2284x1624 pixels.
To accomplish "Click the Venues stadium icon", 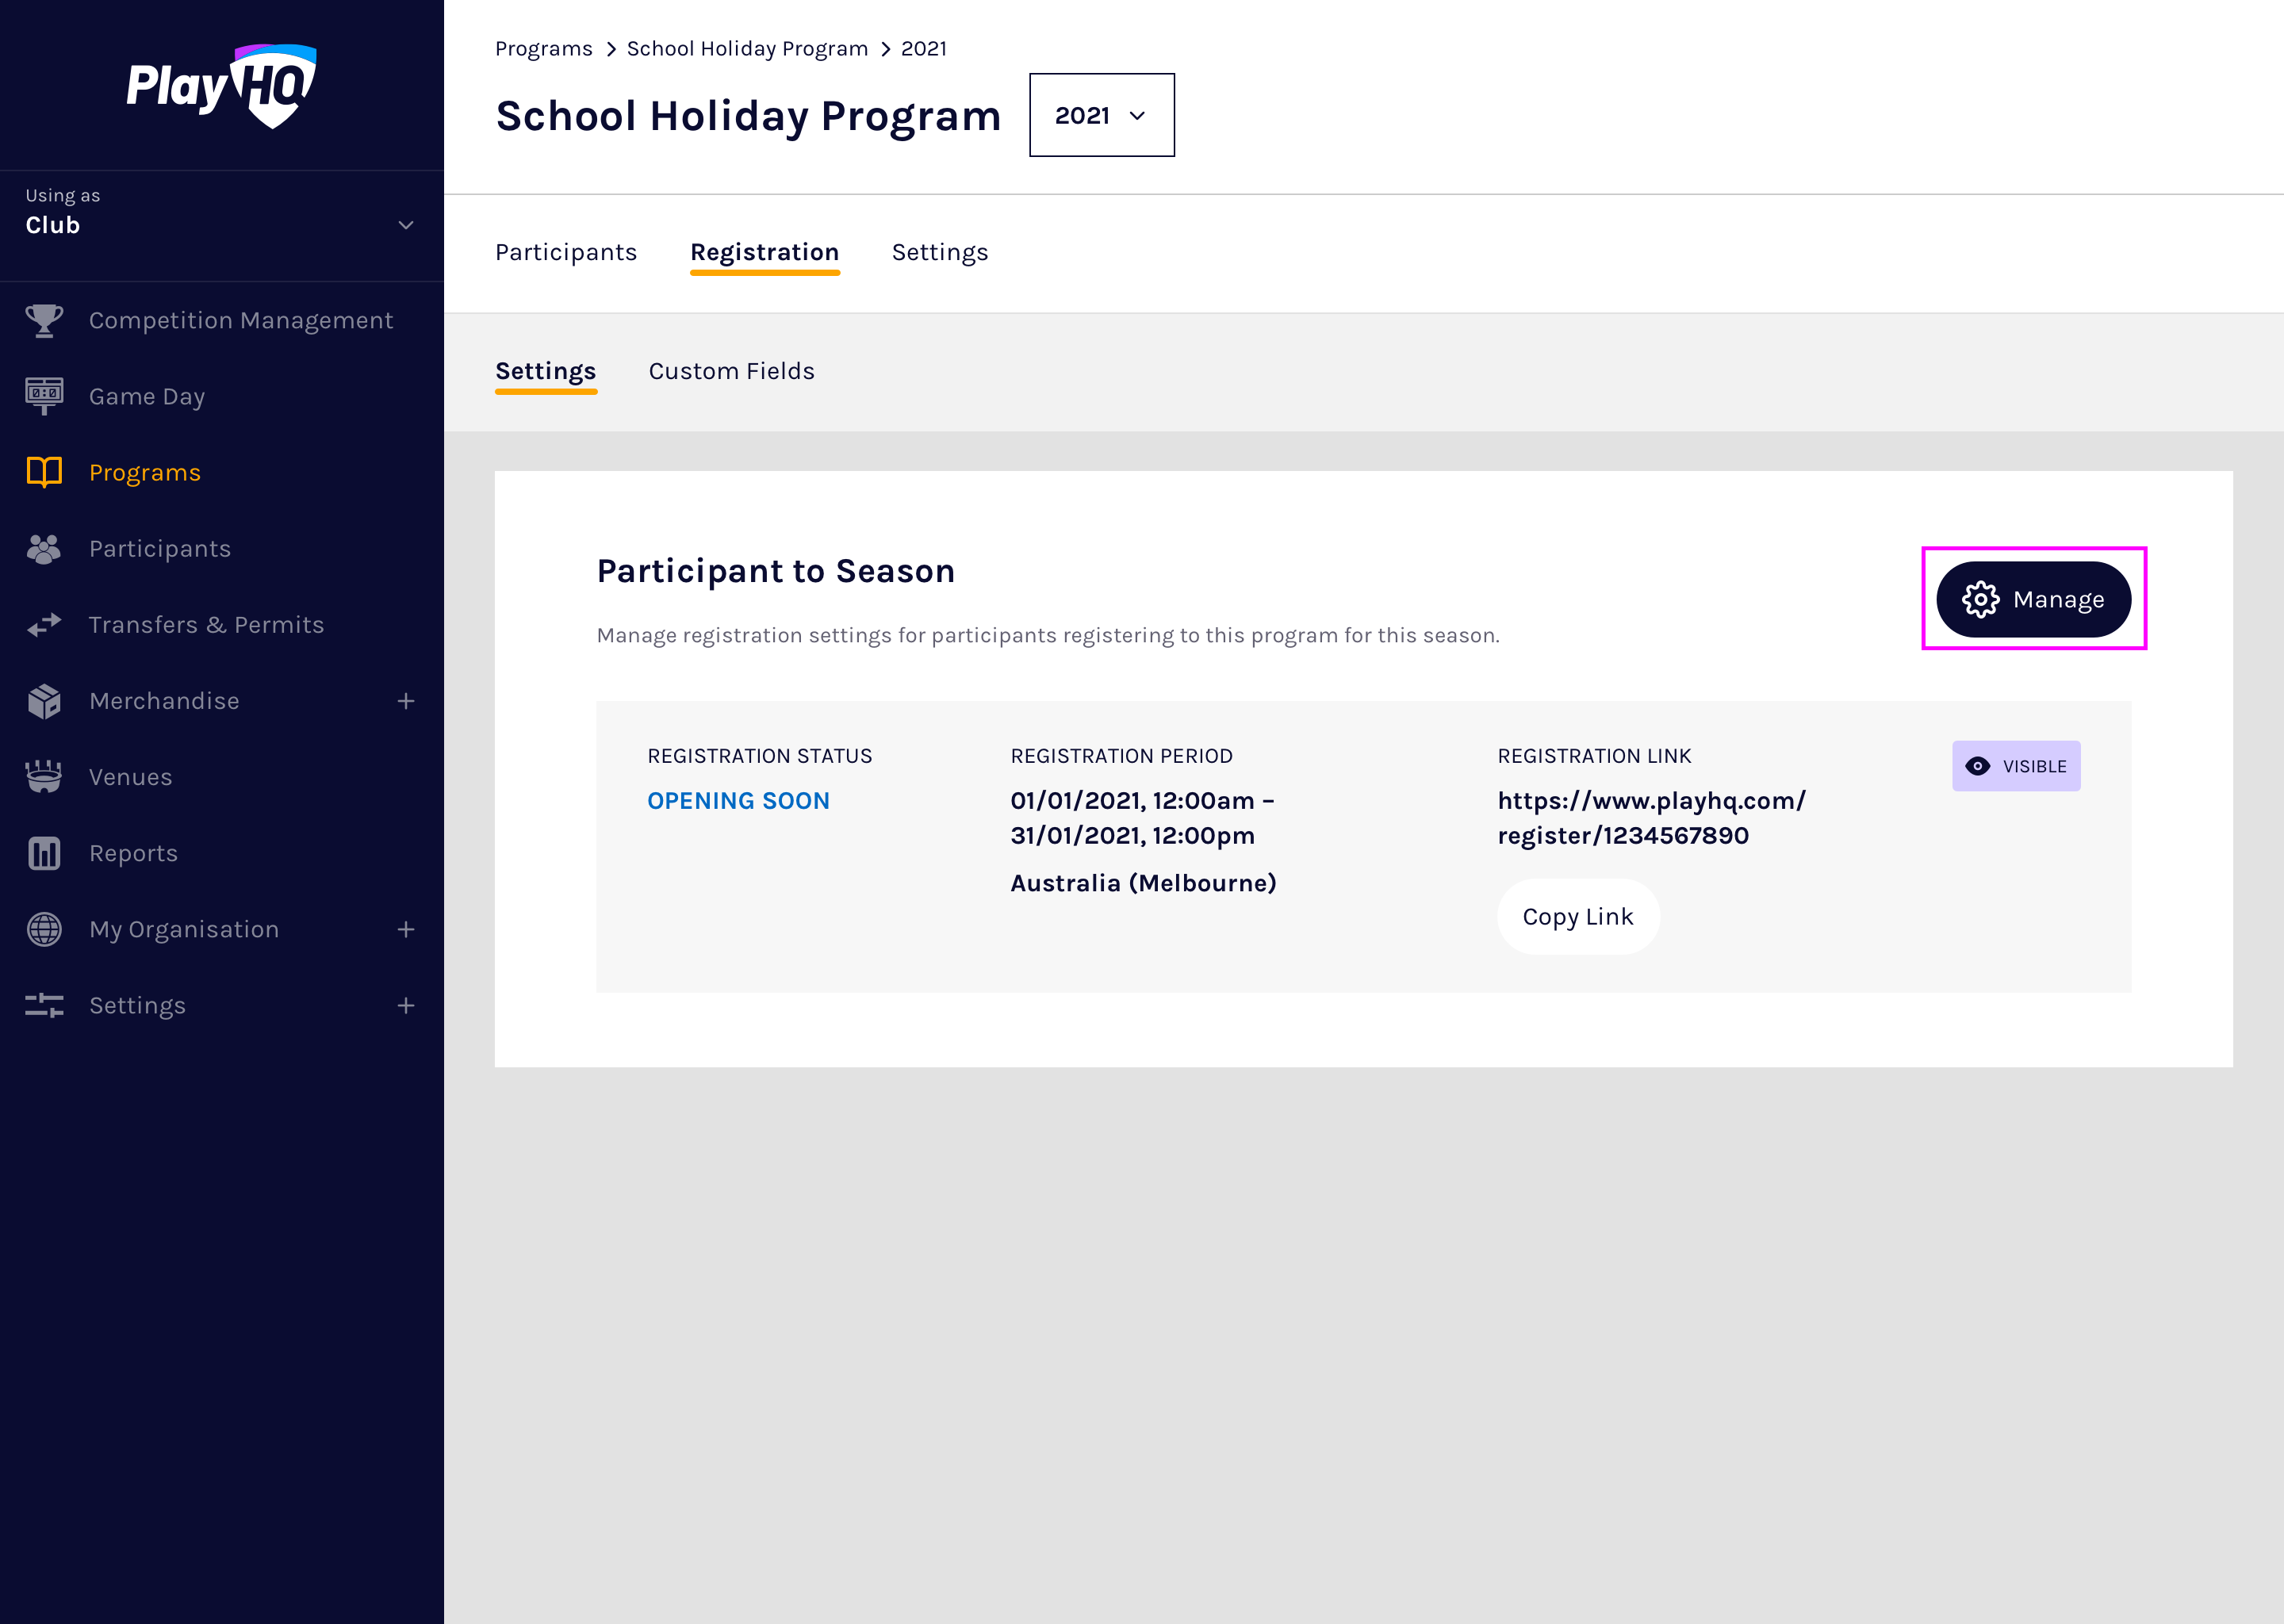I will (44, 777).
